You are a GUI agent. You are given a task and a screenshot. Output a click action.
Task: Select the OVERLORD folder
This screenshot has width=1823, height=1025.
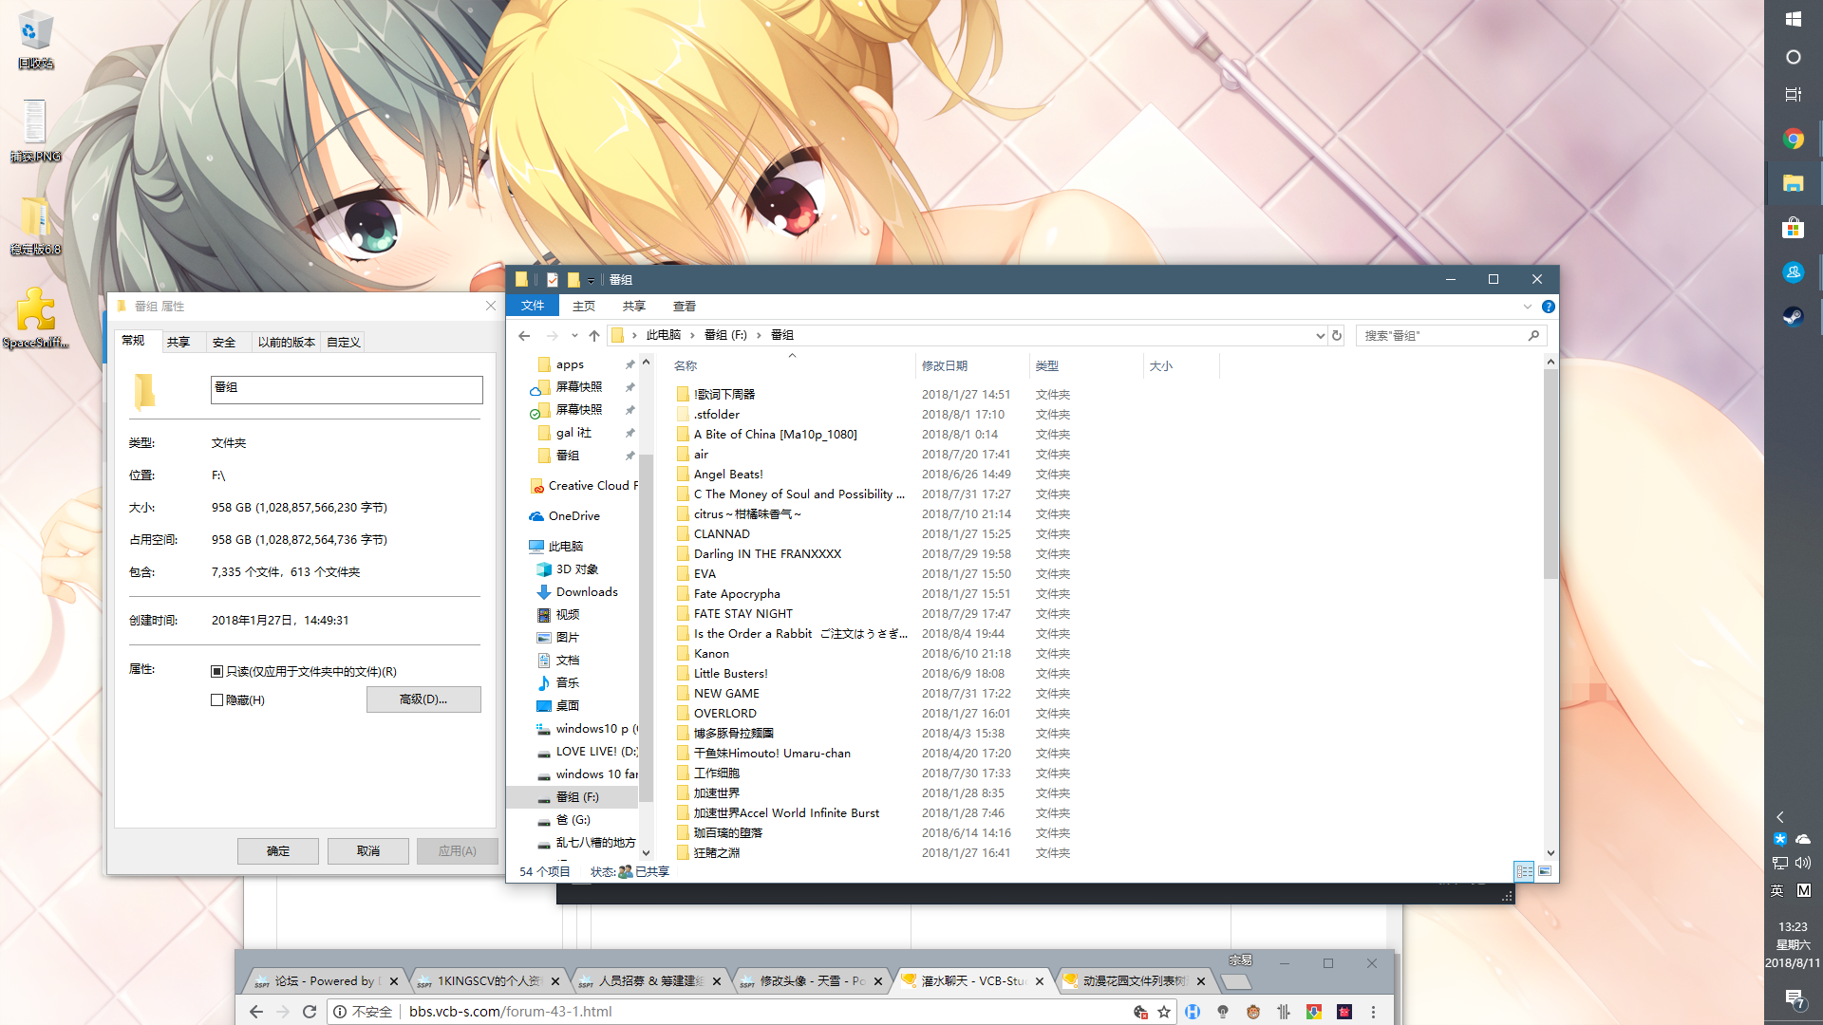(725, 714)
